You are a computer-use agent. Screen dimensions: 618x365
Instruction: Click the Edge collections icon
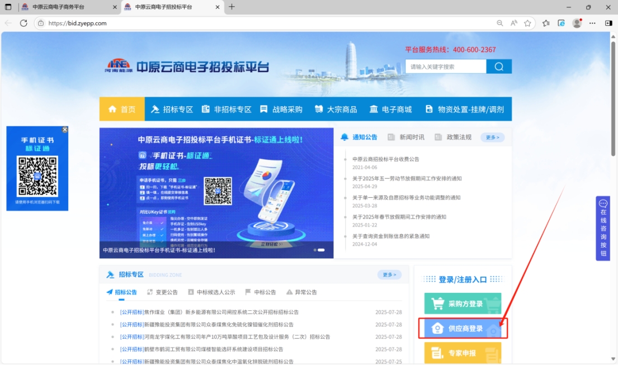pyautogui.click(x=562, y=23)
